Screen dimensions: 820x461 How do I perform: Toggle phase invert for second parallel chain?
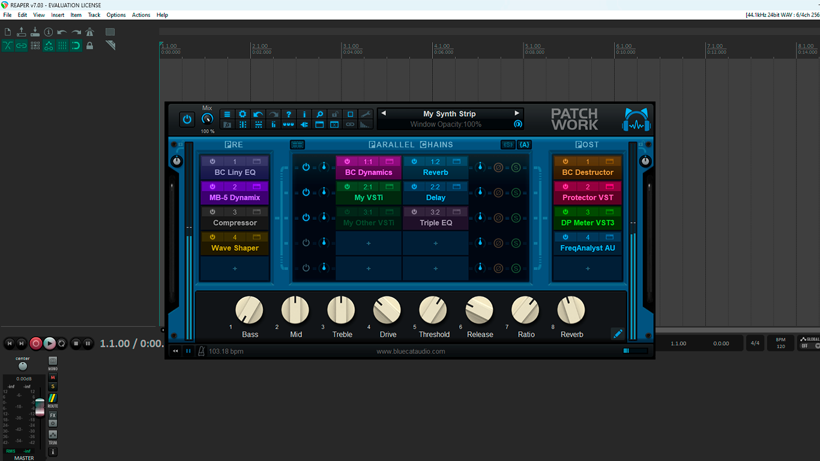tap(498, 193)
